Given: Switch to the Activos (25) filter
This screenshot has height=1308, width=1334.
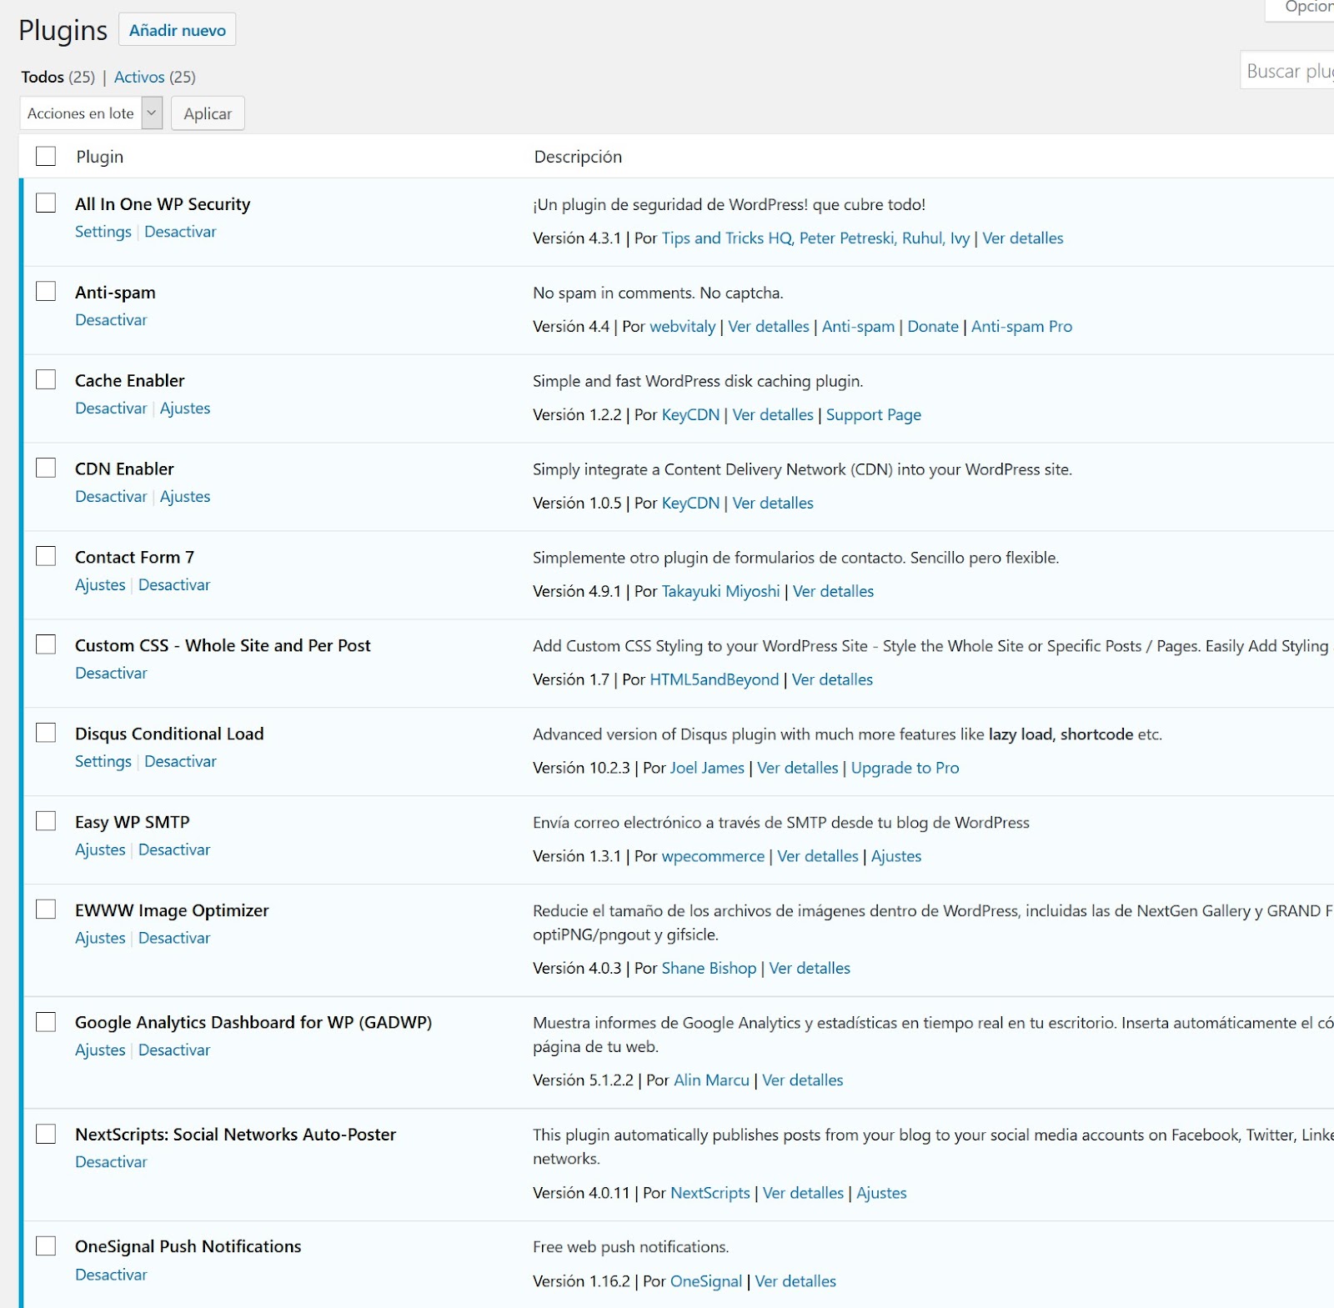Looking at the screenshot, I should pyautogui.click(x=155, y=77).
